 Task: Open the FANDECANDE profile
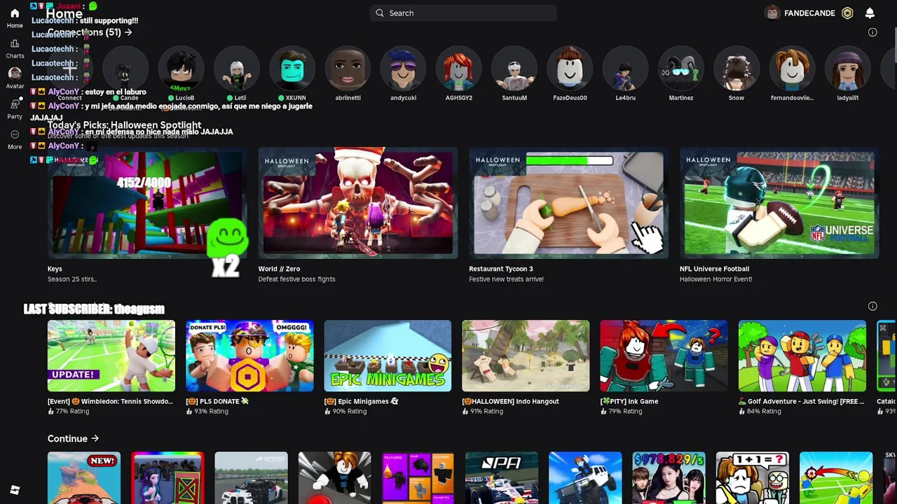802,13
